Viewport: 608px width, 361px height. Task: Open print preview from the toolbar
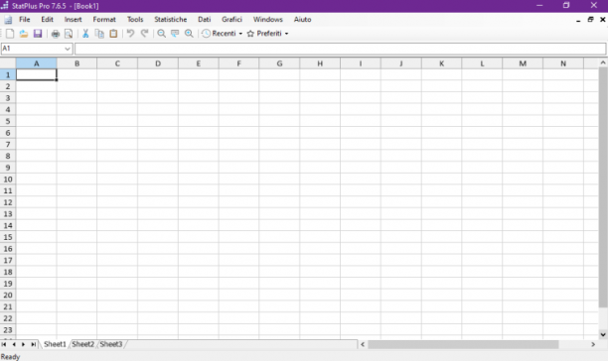(69, 34)
